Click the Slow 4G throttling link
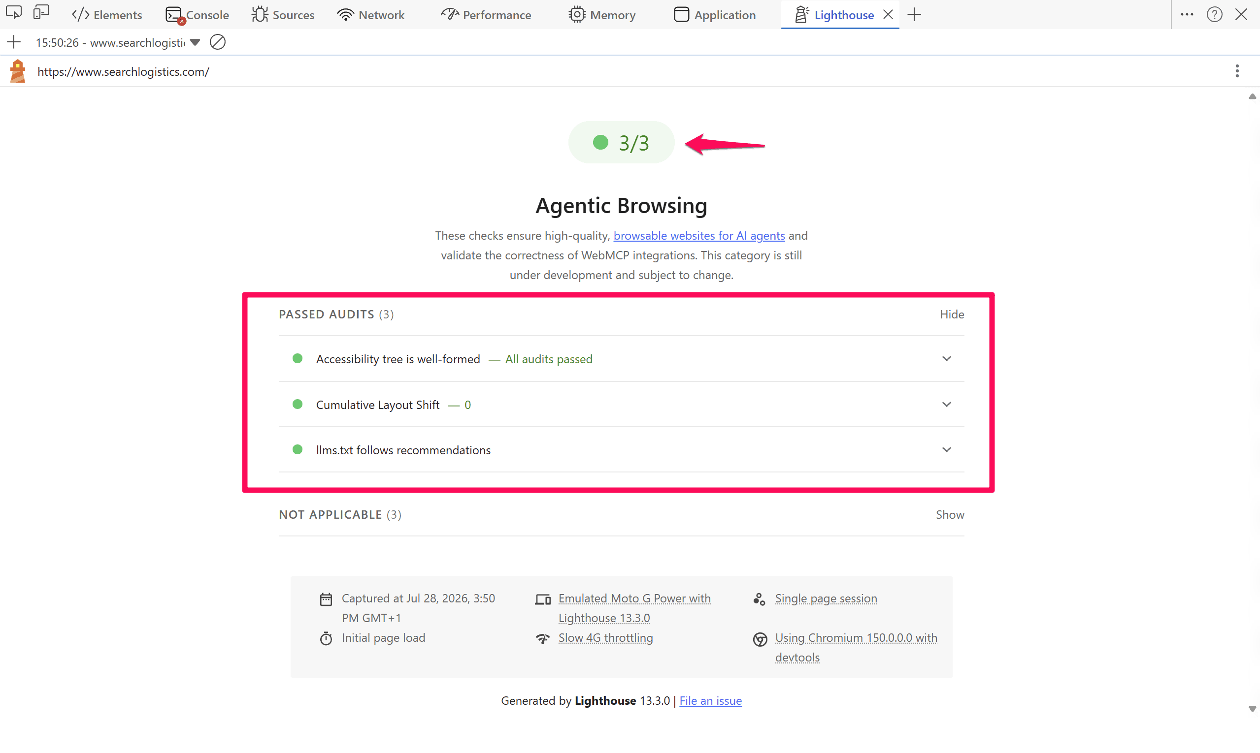 tap(605, 638)
